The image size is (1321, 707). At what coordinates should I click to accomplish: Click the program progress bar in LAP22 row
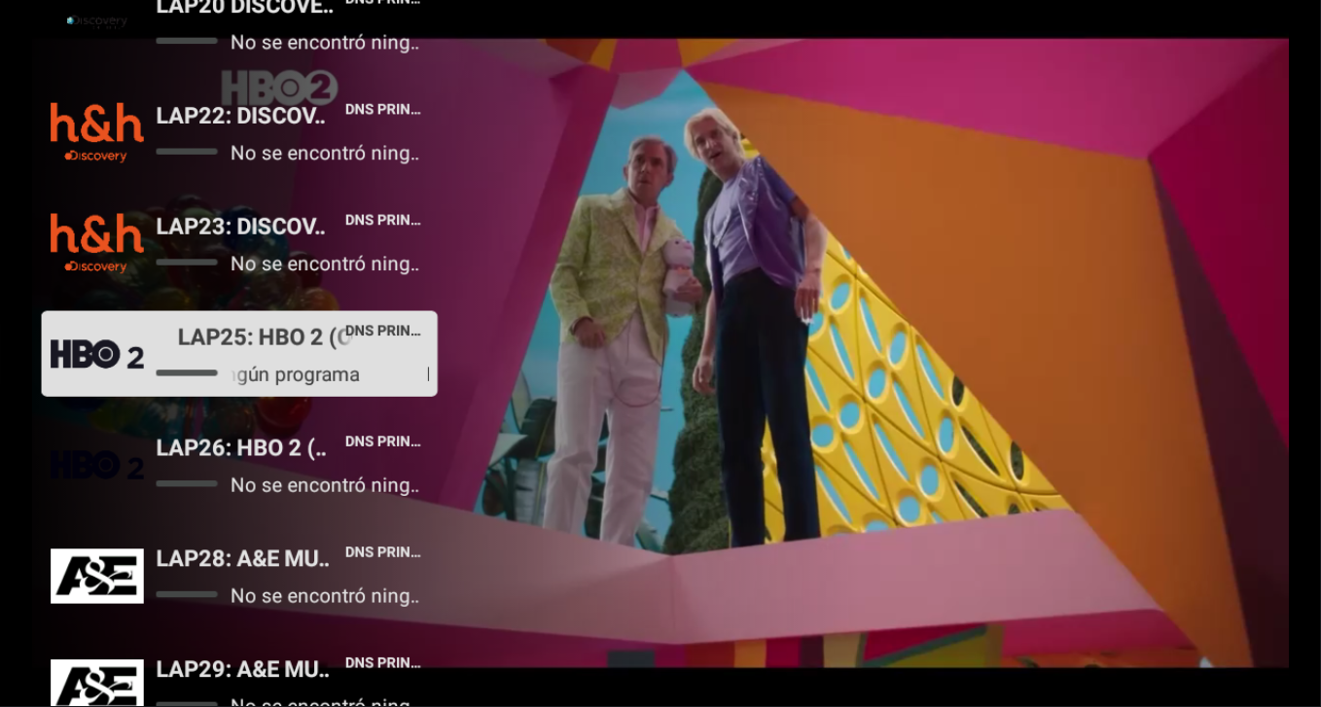click(187, 151)
